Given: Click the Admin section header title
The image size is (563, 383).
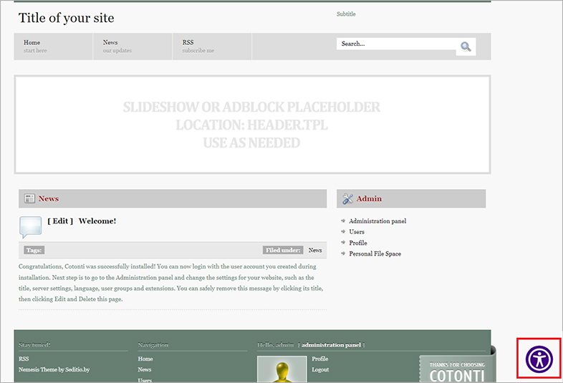Looking at the screenshot, I should pyautogui.click(x=369, y=198).
